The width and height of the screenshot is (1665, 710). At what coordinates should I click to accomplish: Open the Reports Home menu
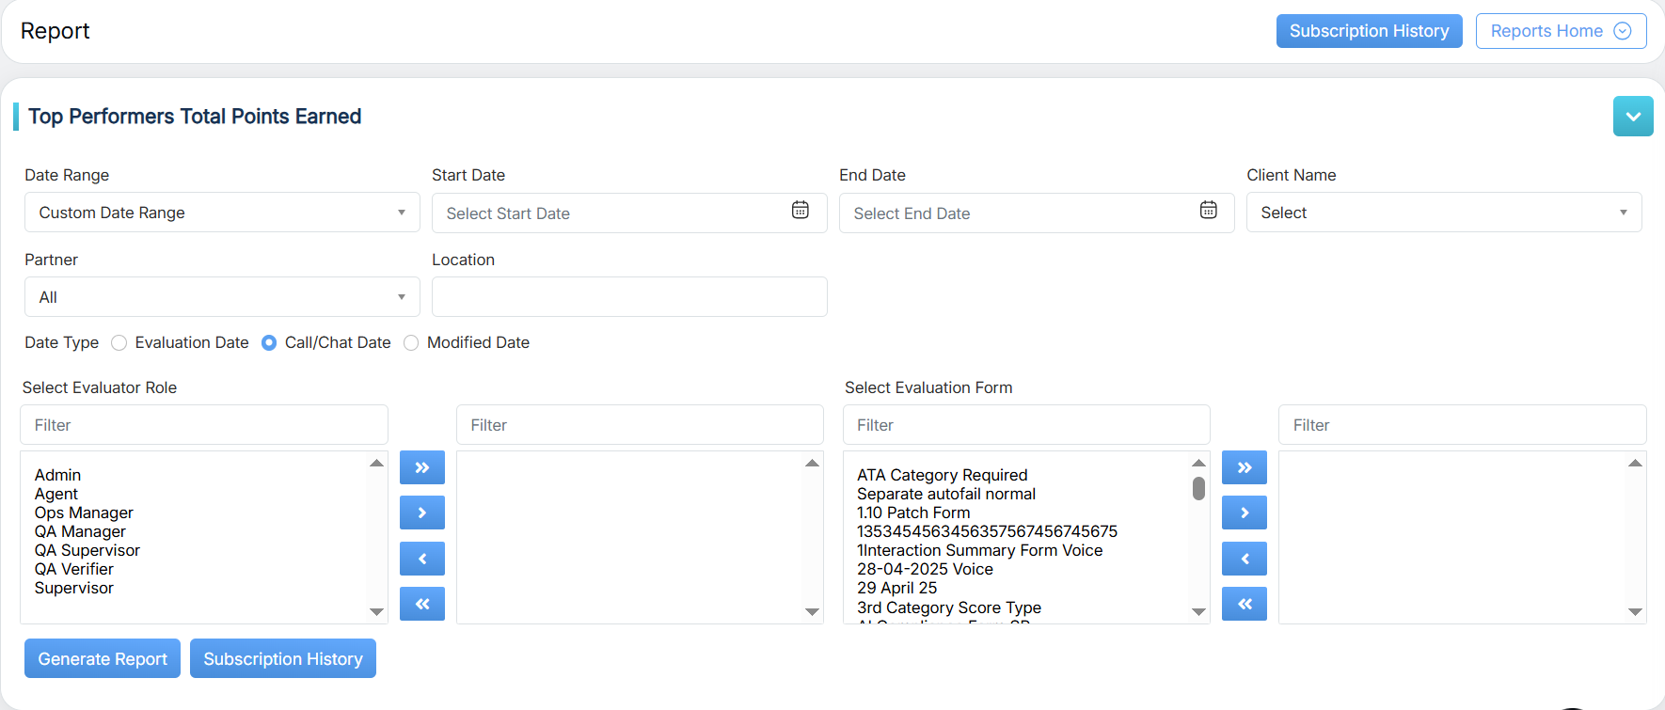coord(1560,31)
